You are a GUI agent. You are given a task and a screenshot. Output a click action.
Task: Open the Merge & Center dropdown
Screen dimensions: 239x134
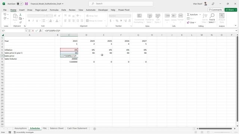tap(105, 21)
